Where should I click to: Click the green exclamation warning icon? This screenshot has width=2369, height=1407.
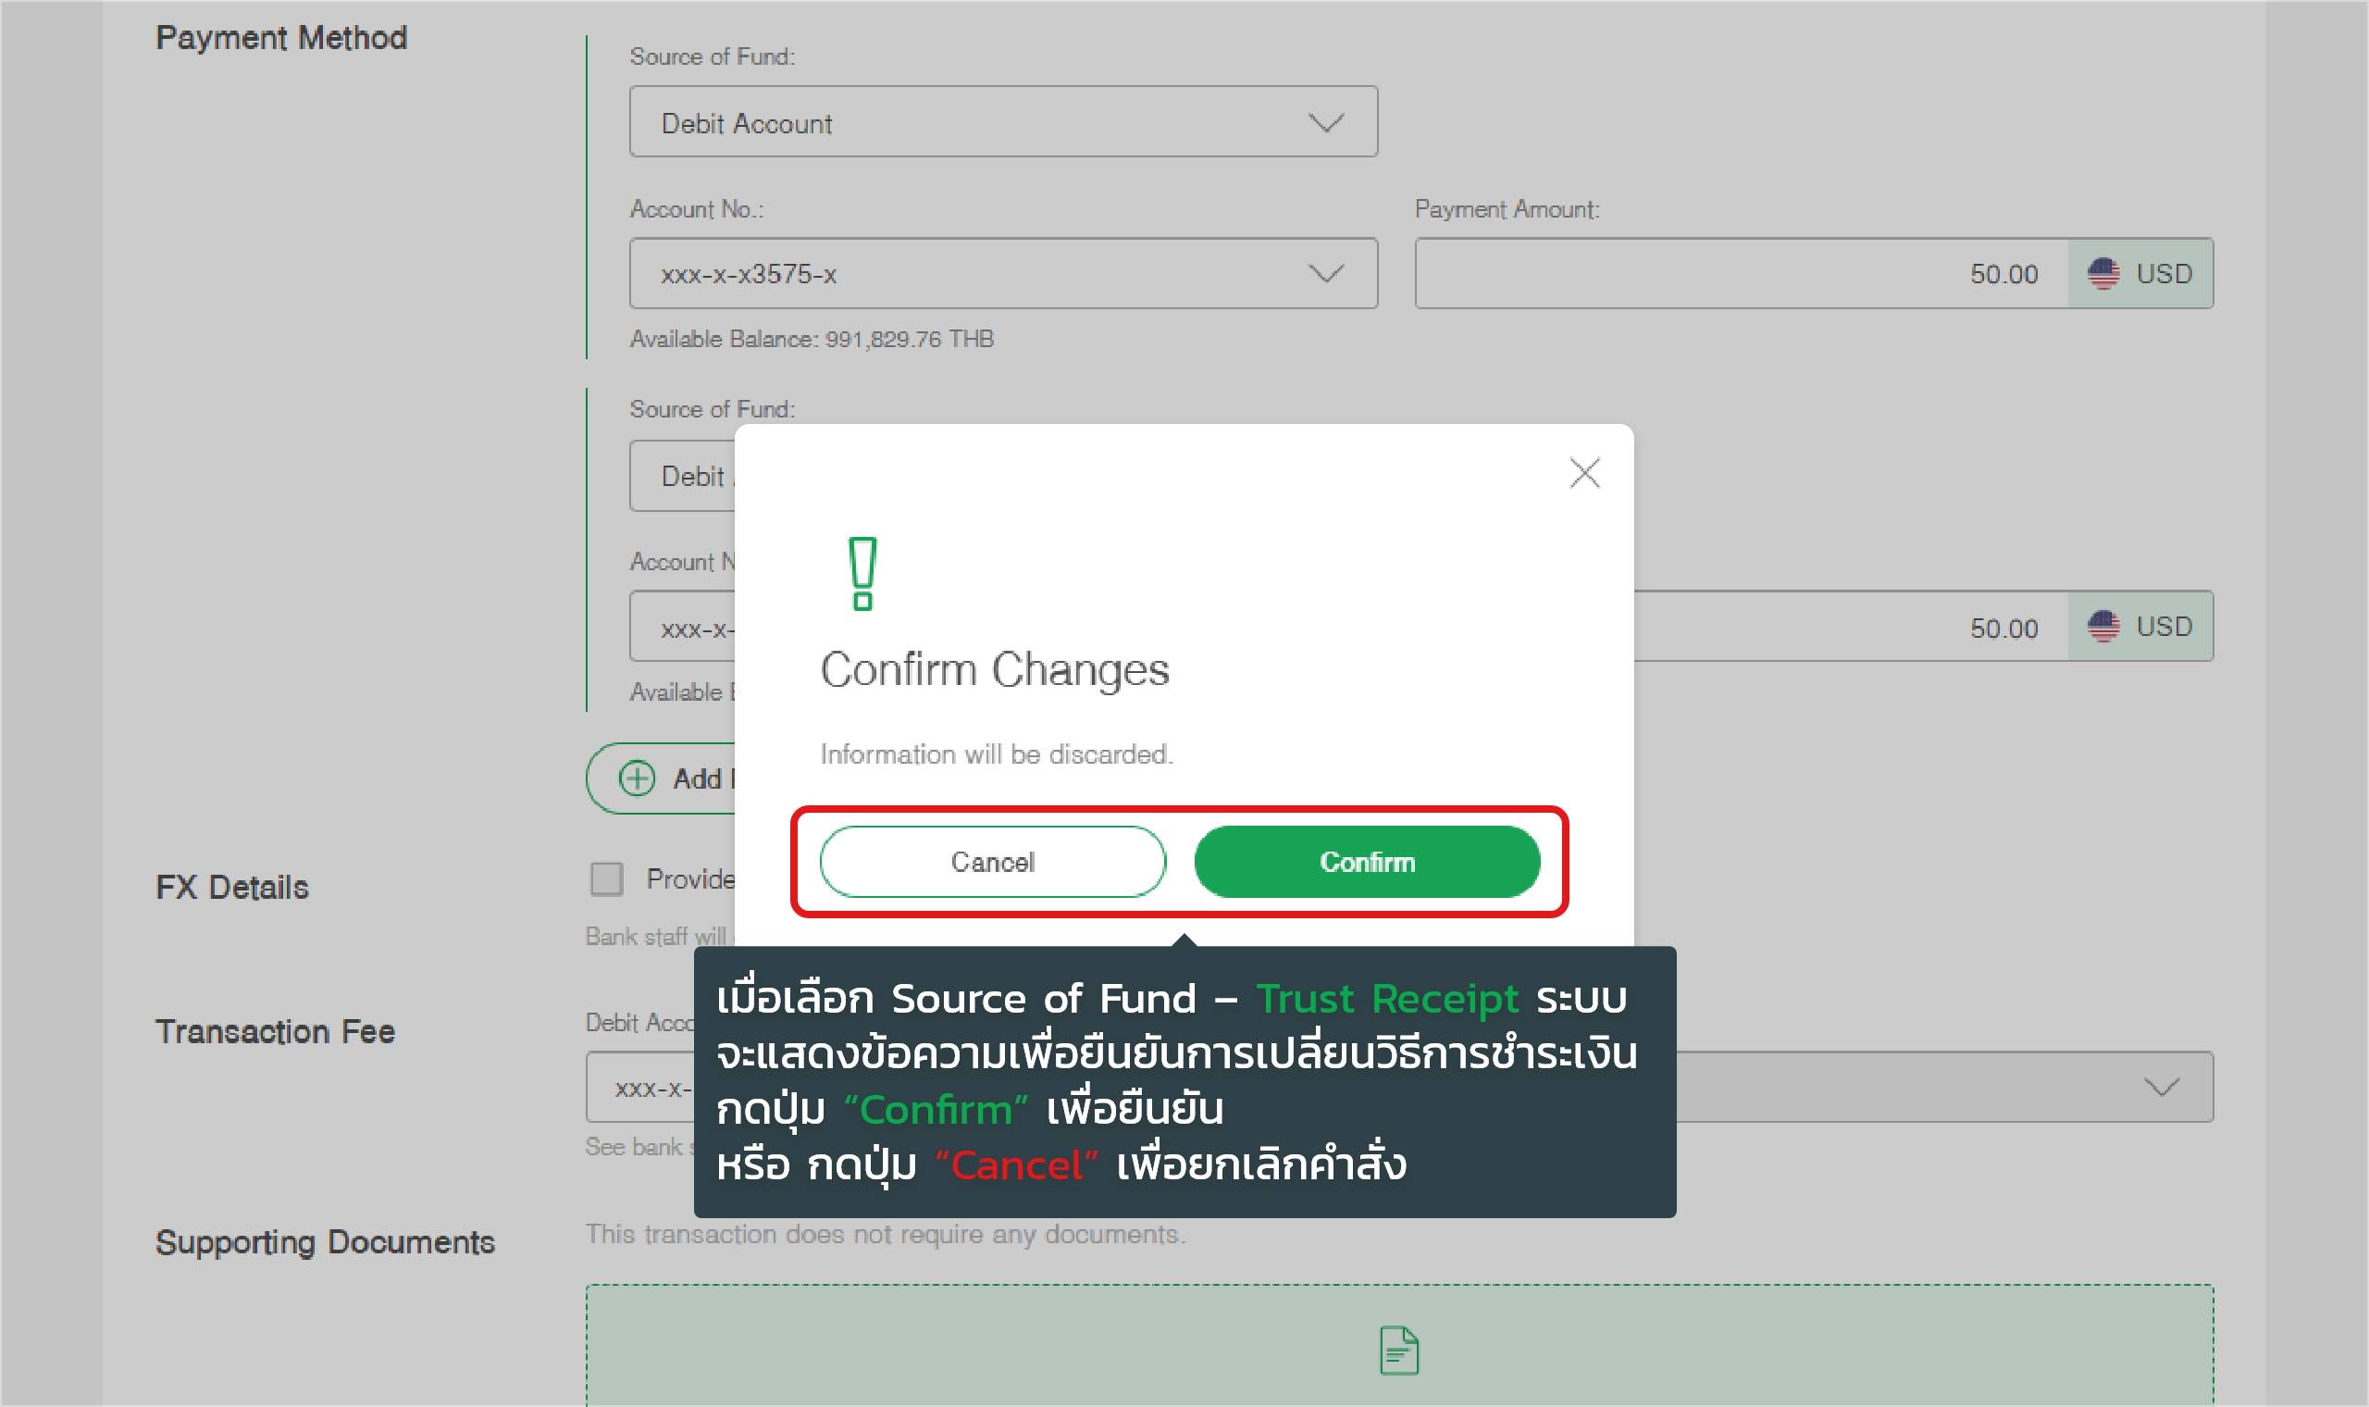[862, 574]
